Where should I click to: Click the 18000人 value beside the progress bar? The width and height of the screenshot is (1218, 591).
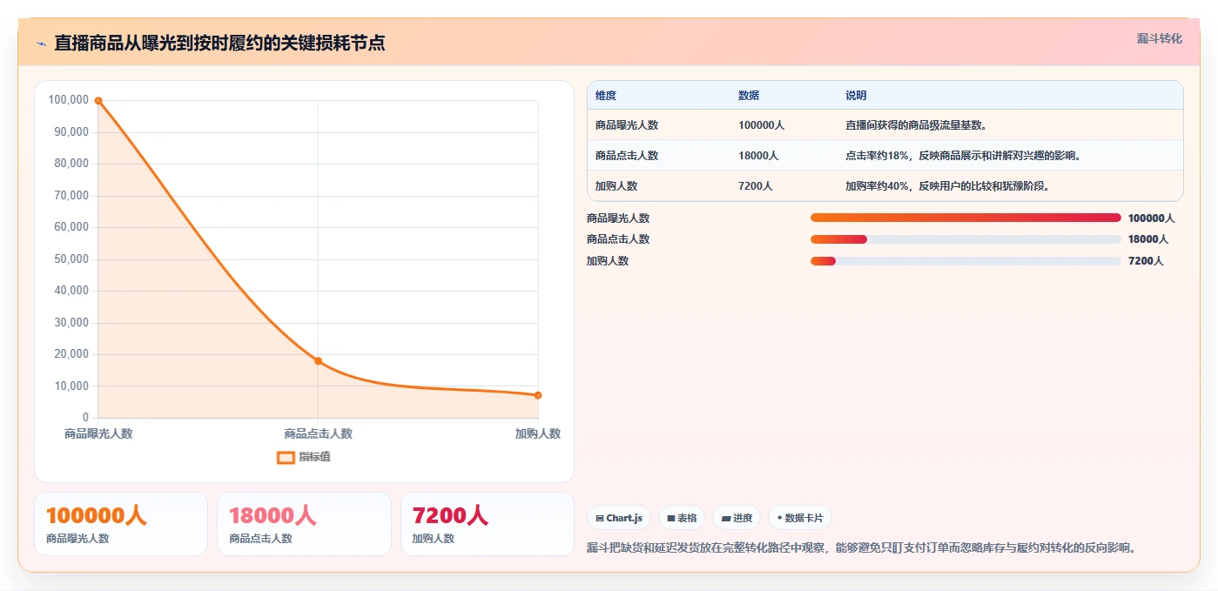coord(1148,239)
